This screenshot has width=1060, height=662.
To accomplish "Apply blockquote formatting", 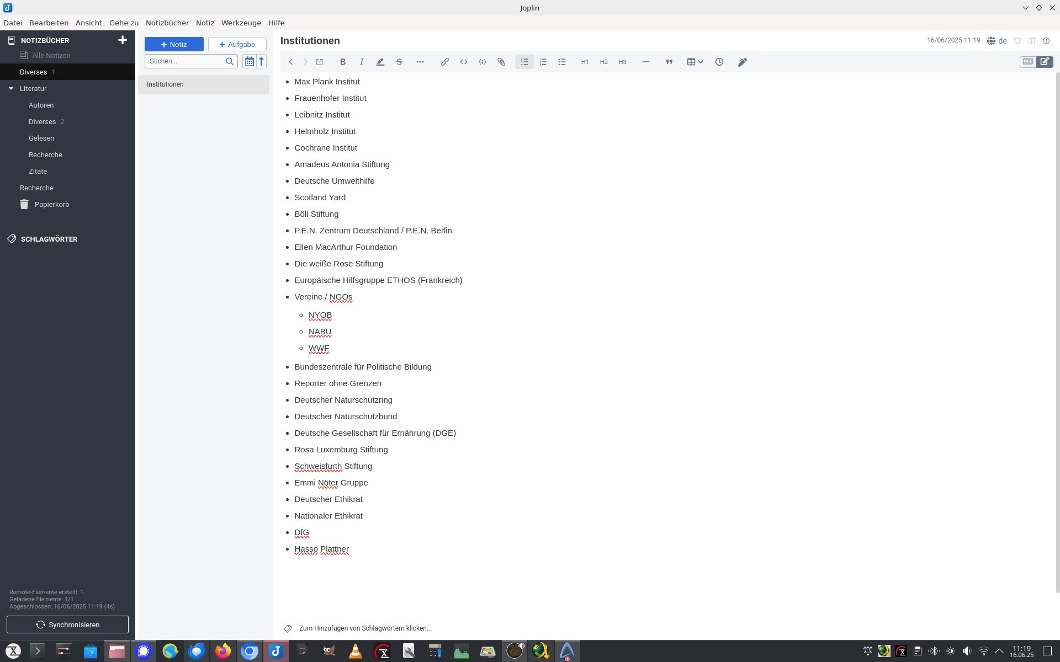I will (x=669, y=62).
